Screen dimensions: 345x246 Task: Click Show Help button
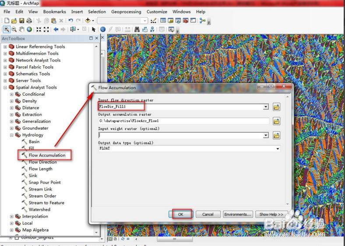(271, 215)
